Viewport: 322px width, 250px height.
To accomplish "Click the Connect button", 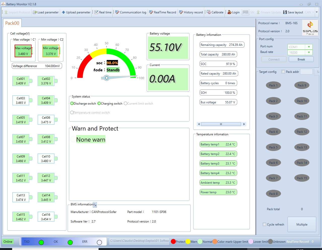I will tap(274, 59).
